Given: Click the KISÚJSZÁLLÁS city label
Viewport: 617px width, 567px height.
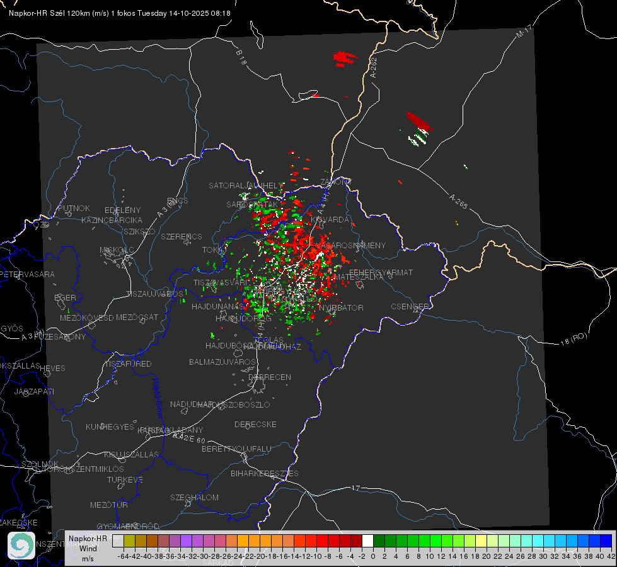Looking at the screenshot, I should 131,454.
